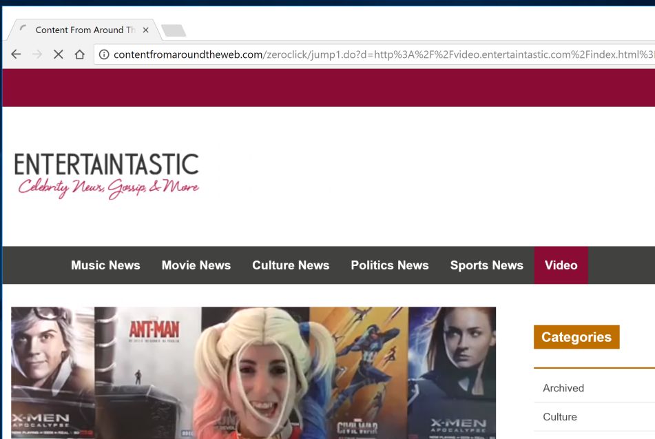Open the Movie News section
This screenshot has height=439, width=655.
[196, 265]
